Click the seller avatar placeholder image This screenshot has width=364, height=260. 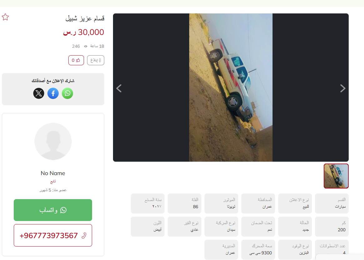[x=53, y=141]
